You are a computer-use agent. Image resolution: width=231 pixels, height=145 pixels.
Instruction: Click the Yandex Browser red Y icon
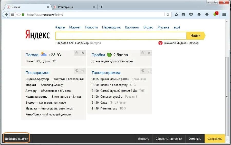(160, 43)
